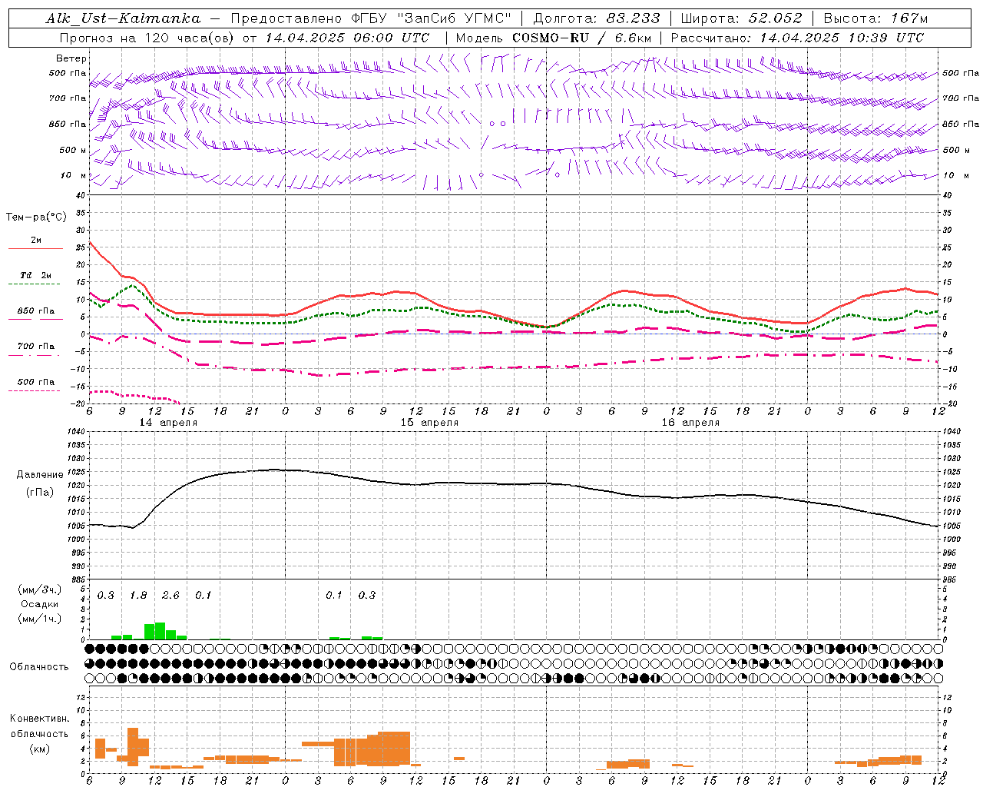
Task: Click the 850 гПа temperature legend entry
Action: [x=35, y=311]
